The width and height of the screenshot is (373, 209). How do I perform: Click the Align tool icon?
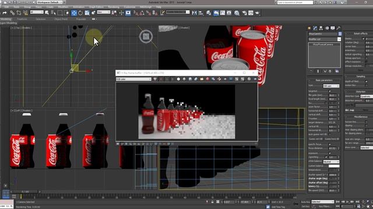click(x=200, y=13)
